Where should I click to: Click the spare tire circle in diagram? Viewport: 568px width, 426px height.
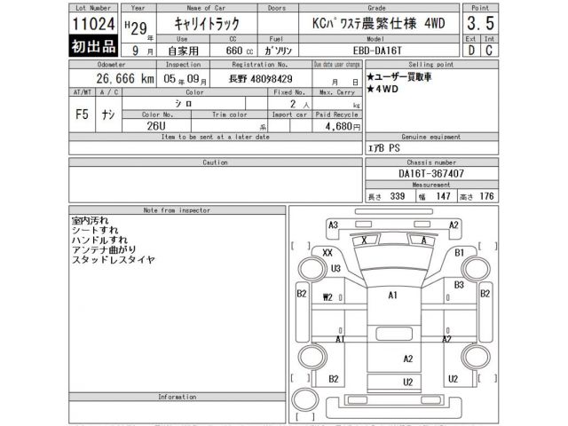tap(305, 400)
